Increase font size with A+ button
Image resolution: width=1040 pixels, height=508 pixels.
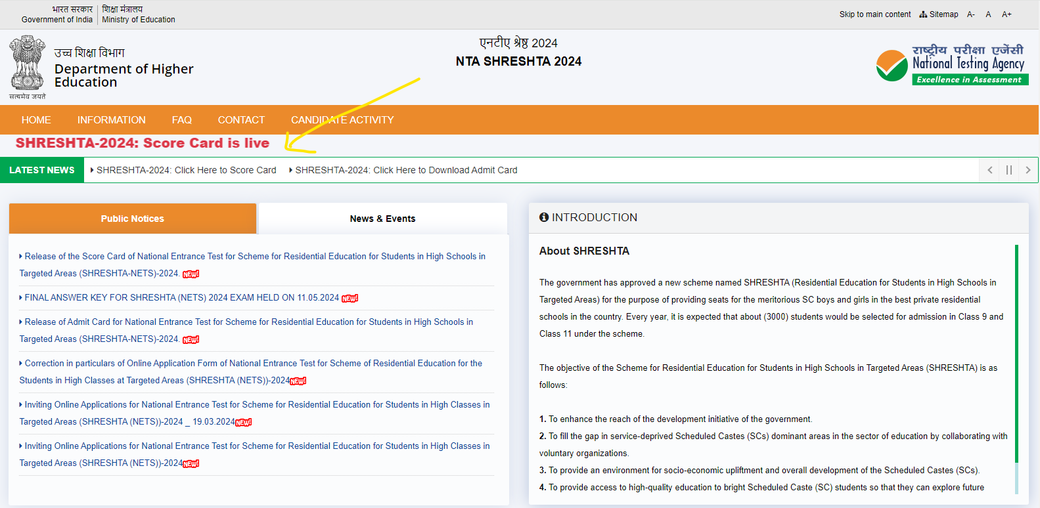(x=1006, y=14)
